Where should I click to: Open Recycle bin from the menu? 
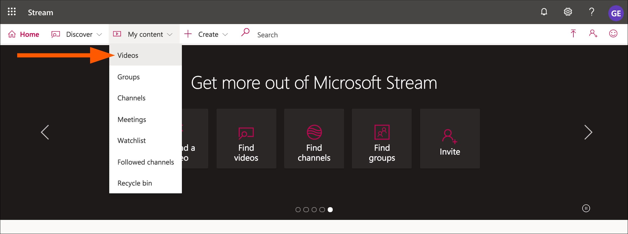[135, 183]
